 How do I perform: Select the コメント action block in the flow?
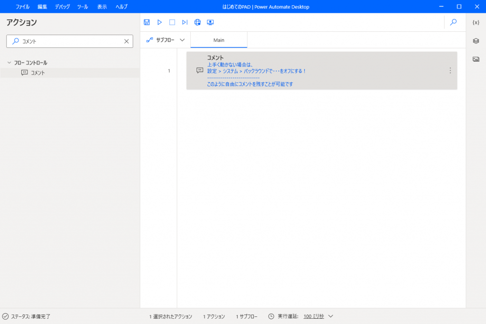pyautogui.click(x=322, y=71)
